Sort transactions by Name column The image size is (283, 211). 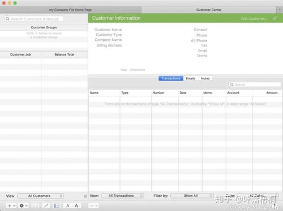(x=104, y=92)
